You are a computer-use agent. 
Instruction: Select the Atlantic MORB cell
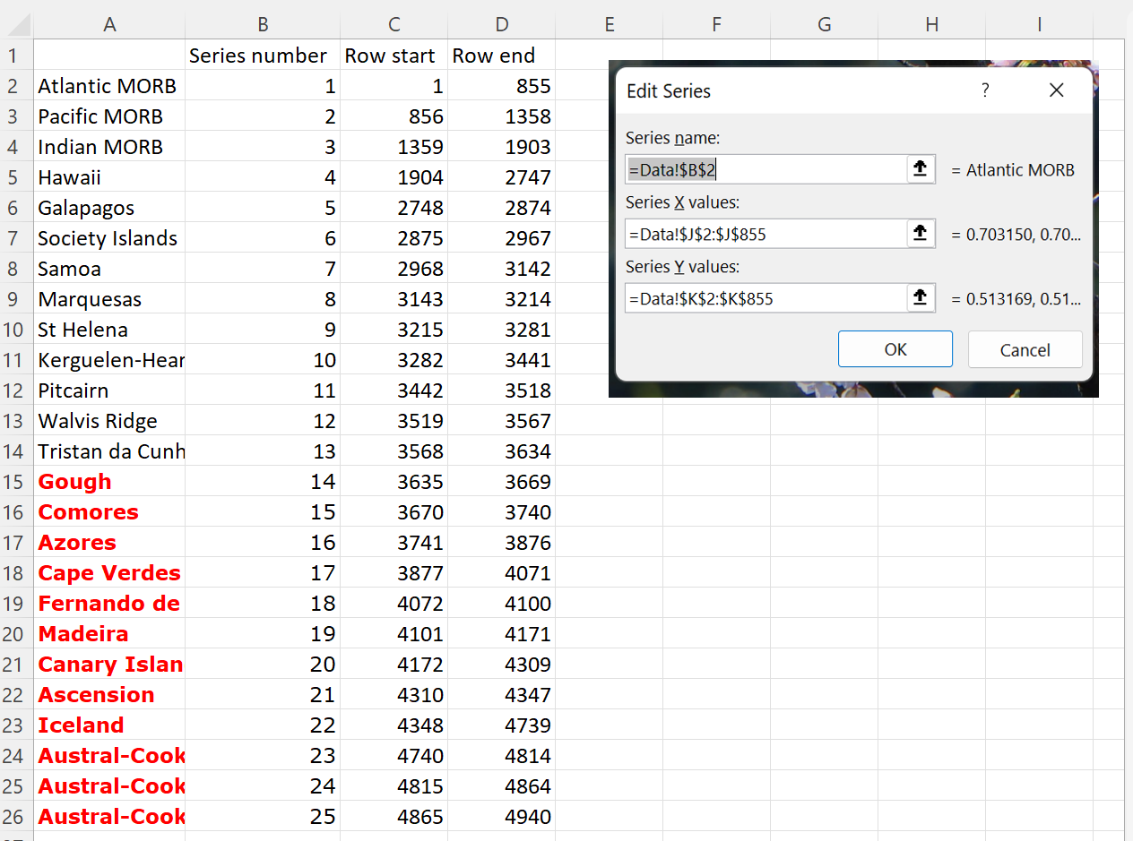(x=109, y=86)
